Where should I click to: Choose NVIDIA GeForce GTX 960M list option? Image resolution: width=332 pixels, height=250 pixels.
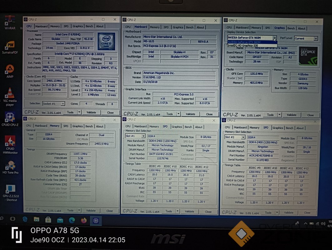click(x=252, y=42)
